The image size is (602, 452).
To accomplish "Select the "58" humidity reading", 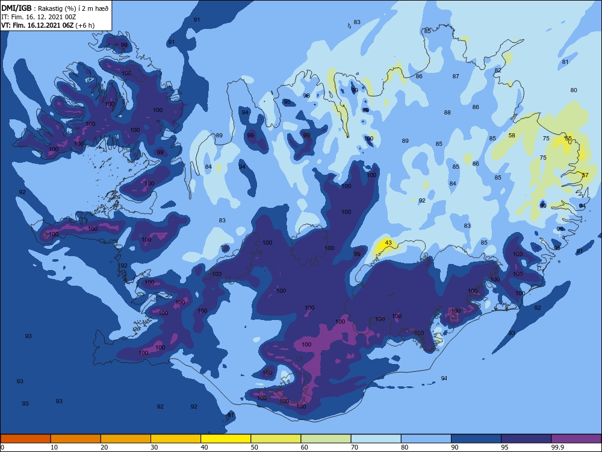I will click(512, 135).
